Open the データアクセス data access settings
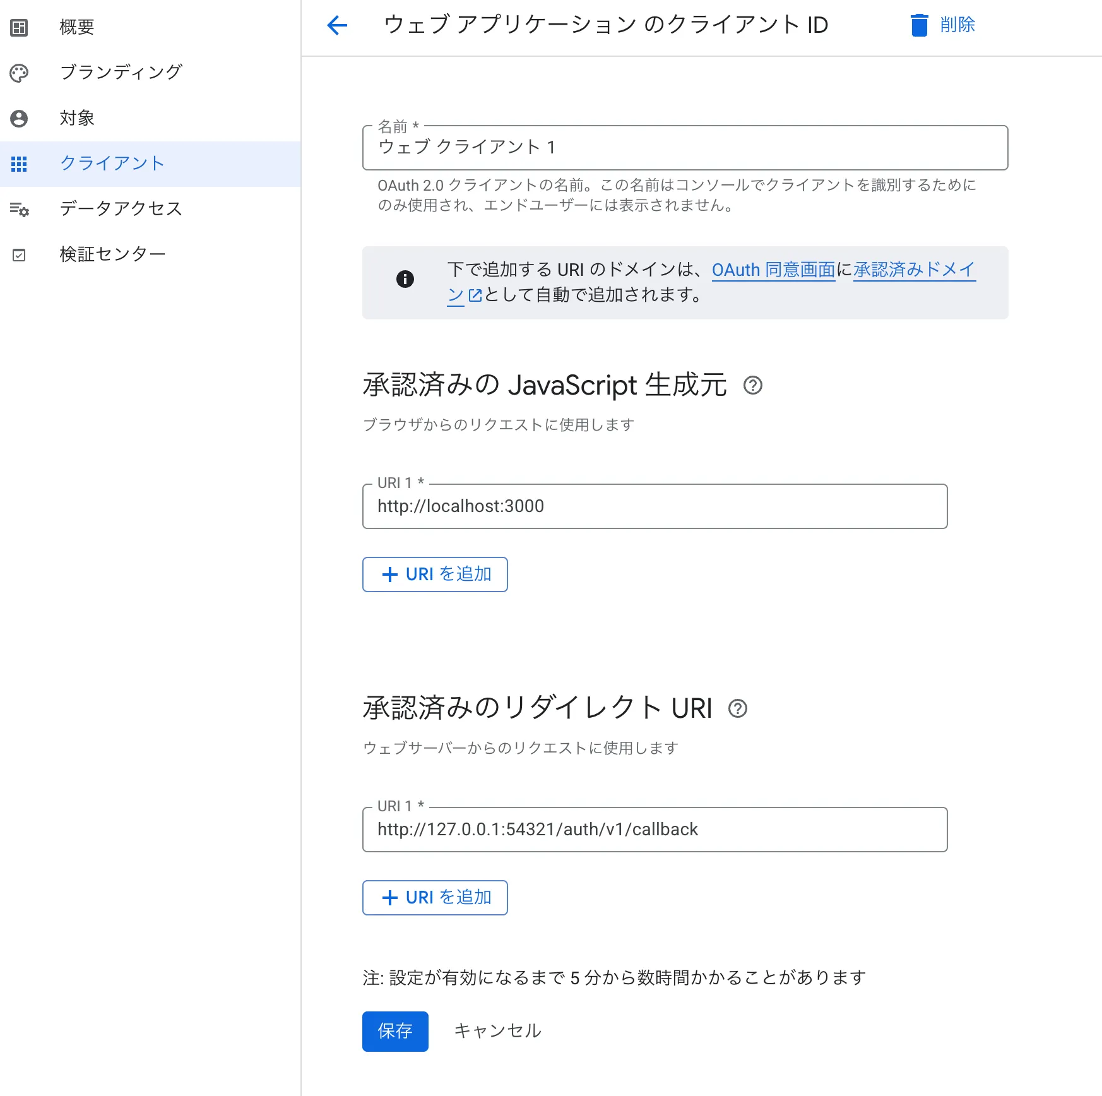Viewport: 1102px width, 1096px height. [x=121, y=208]
